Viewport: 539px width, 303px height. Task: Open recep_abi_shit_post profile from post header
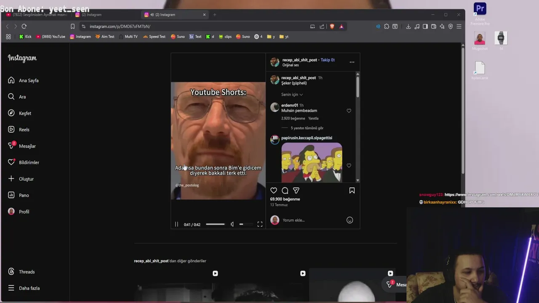299,60
